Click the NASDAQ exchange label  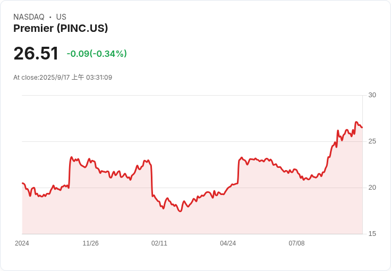click(x=29, y=17)
